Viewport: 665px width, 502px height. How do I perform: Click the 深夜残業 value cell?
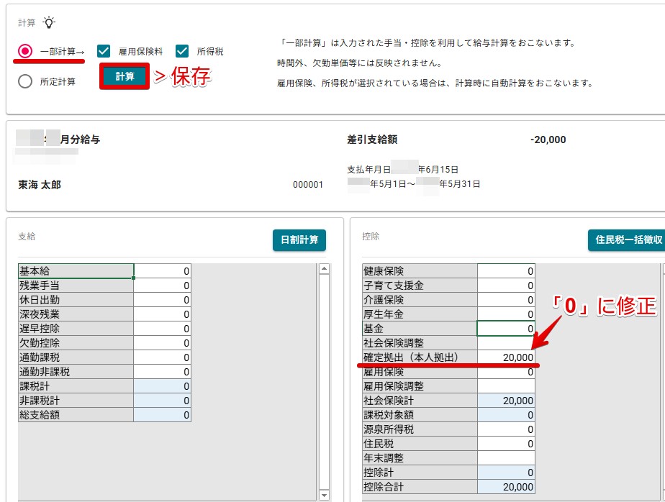pos(163,314)
